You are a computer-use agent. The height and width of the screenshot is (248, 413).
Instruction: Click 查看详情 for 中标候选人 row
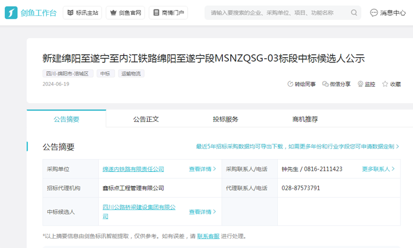[x=202, y=211]
